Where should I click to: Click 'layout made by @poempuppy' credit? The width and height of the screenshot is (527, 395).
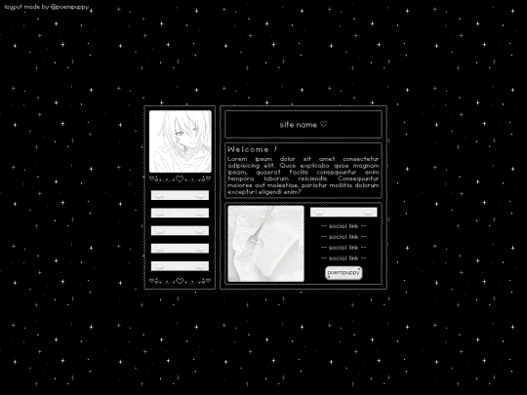pos(47,7)
